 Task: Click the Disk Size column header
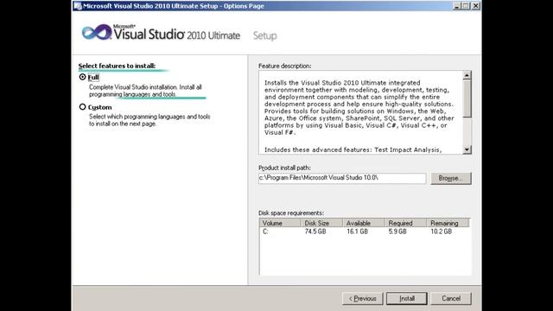pos(321,223)
